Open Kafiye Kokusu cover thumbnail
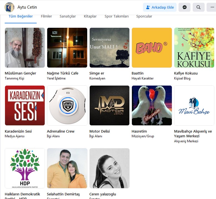Screen dimensions: 216x199 coord(194,48)
